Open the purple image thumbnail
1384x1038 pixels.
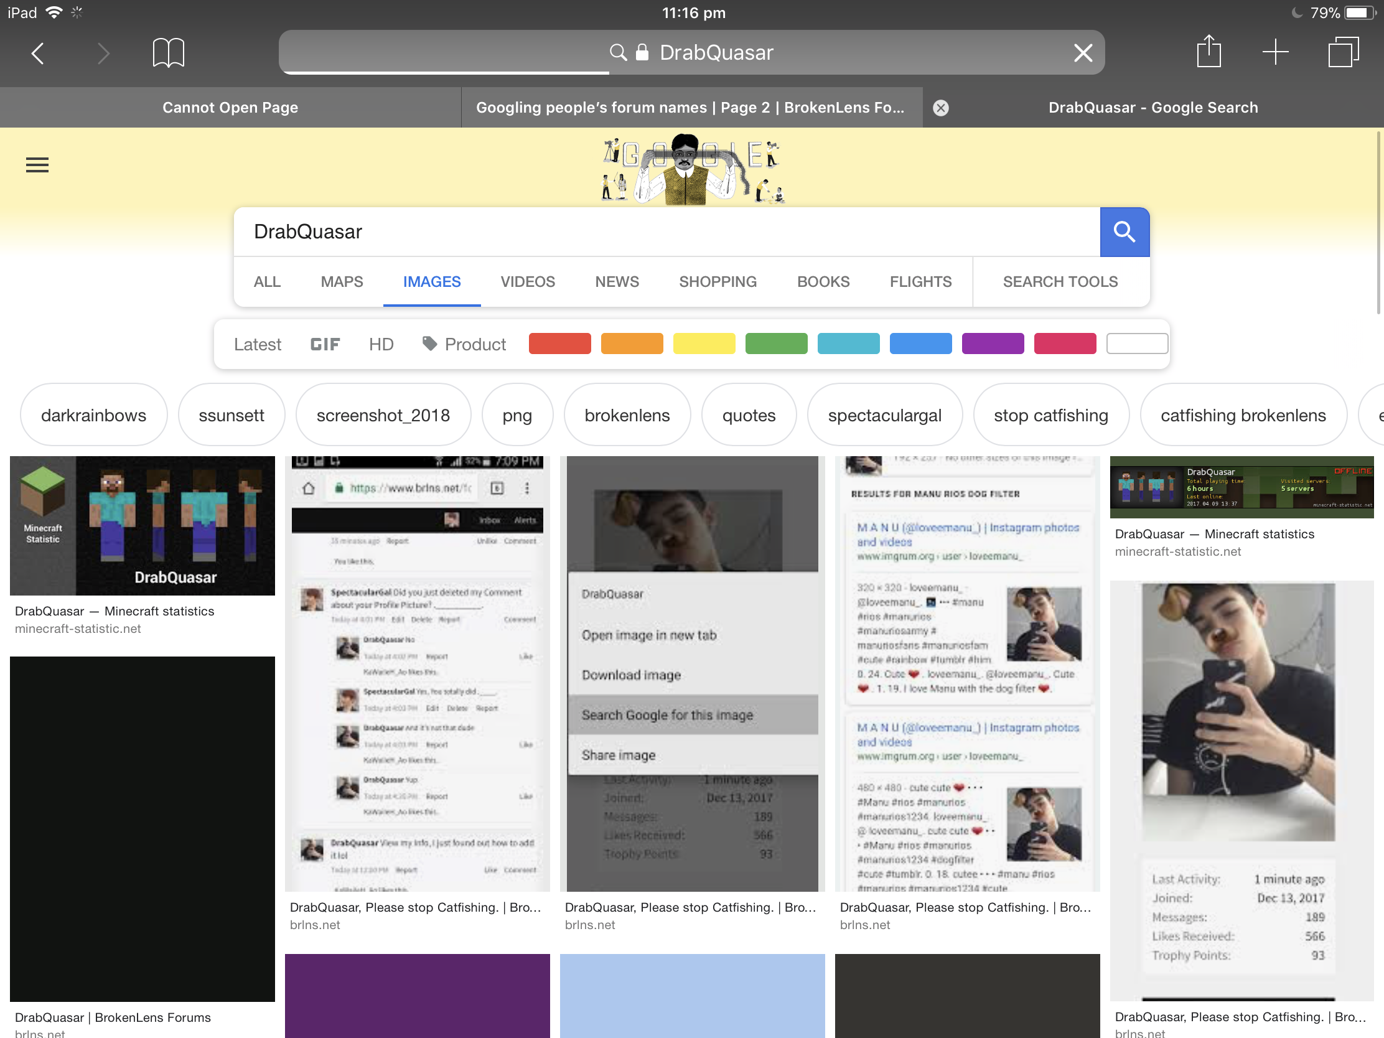tap(418, 996)
